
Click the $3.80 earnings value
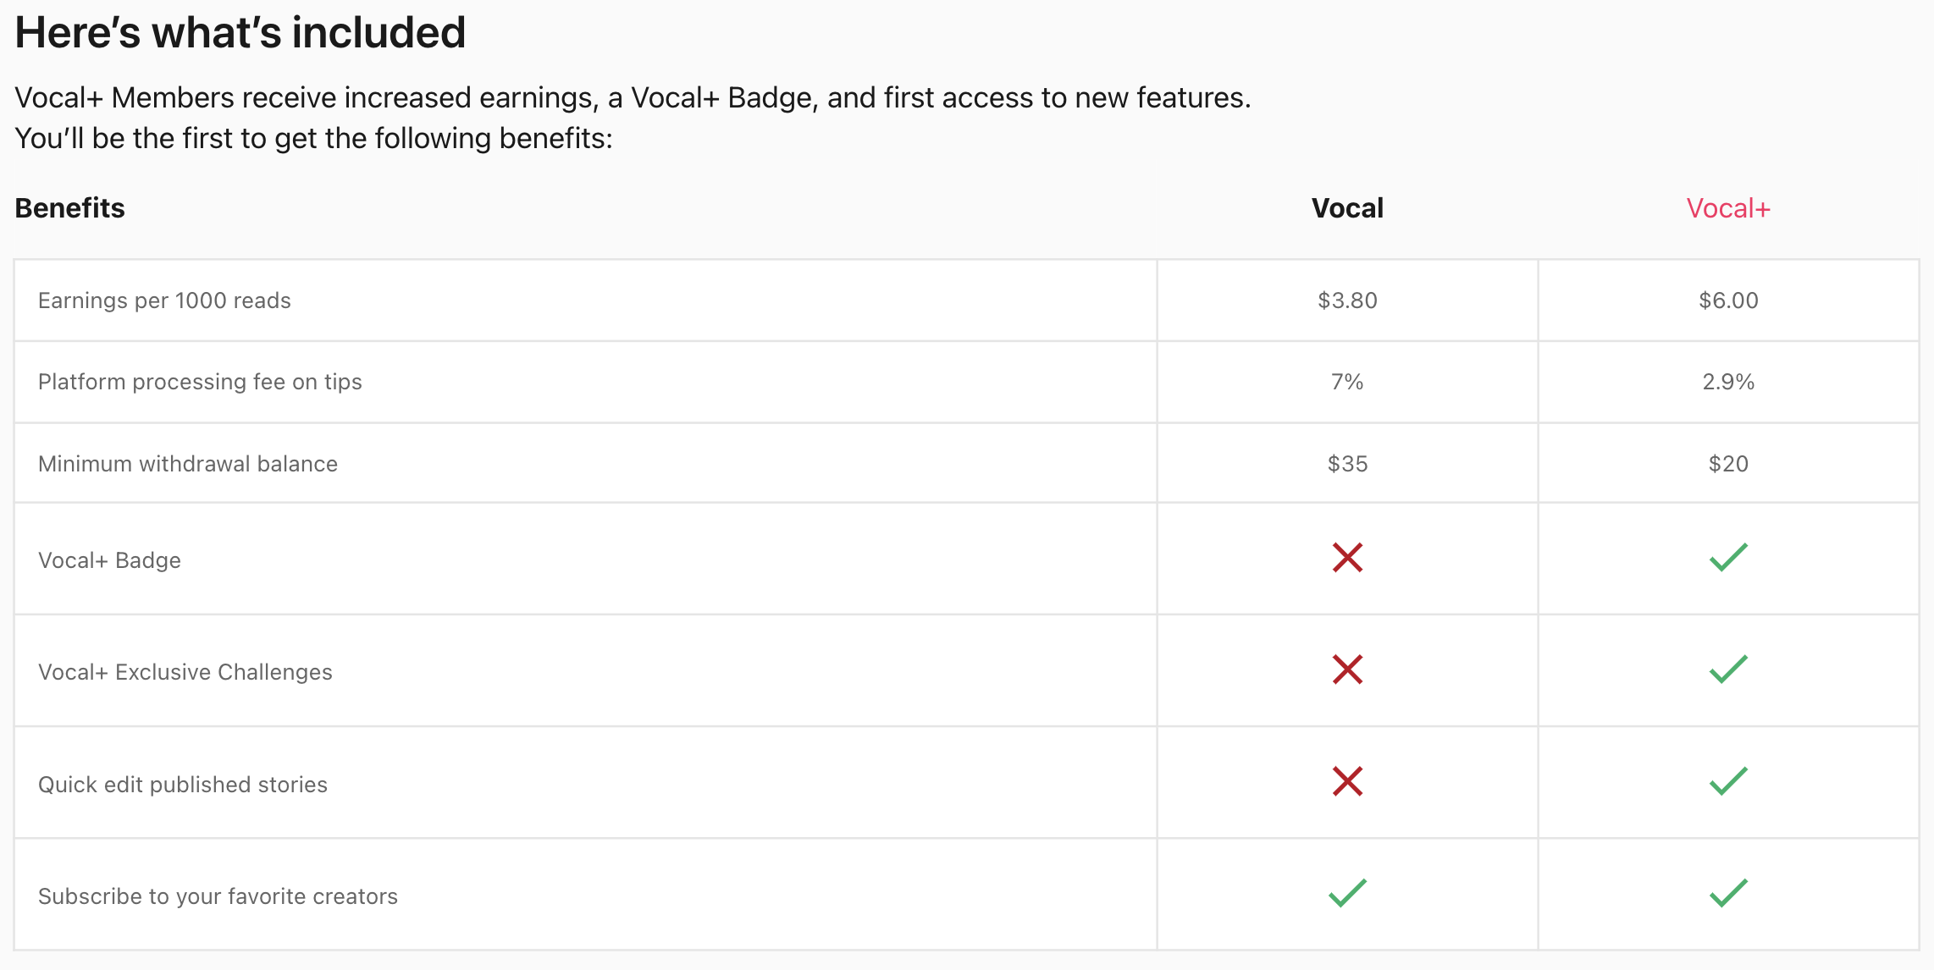click(1347, 300)
